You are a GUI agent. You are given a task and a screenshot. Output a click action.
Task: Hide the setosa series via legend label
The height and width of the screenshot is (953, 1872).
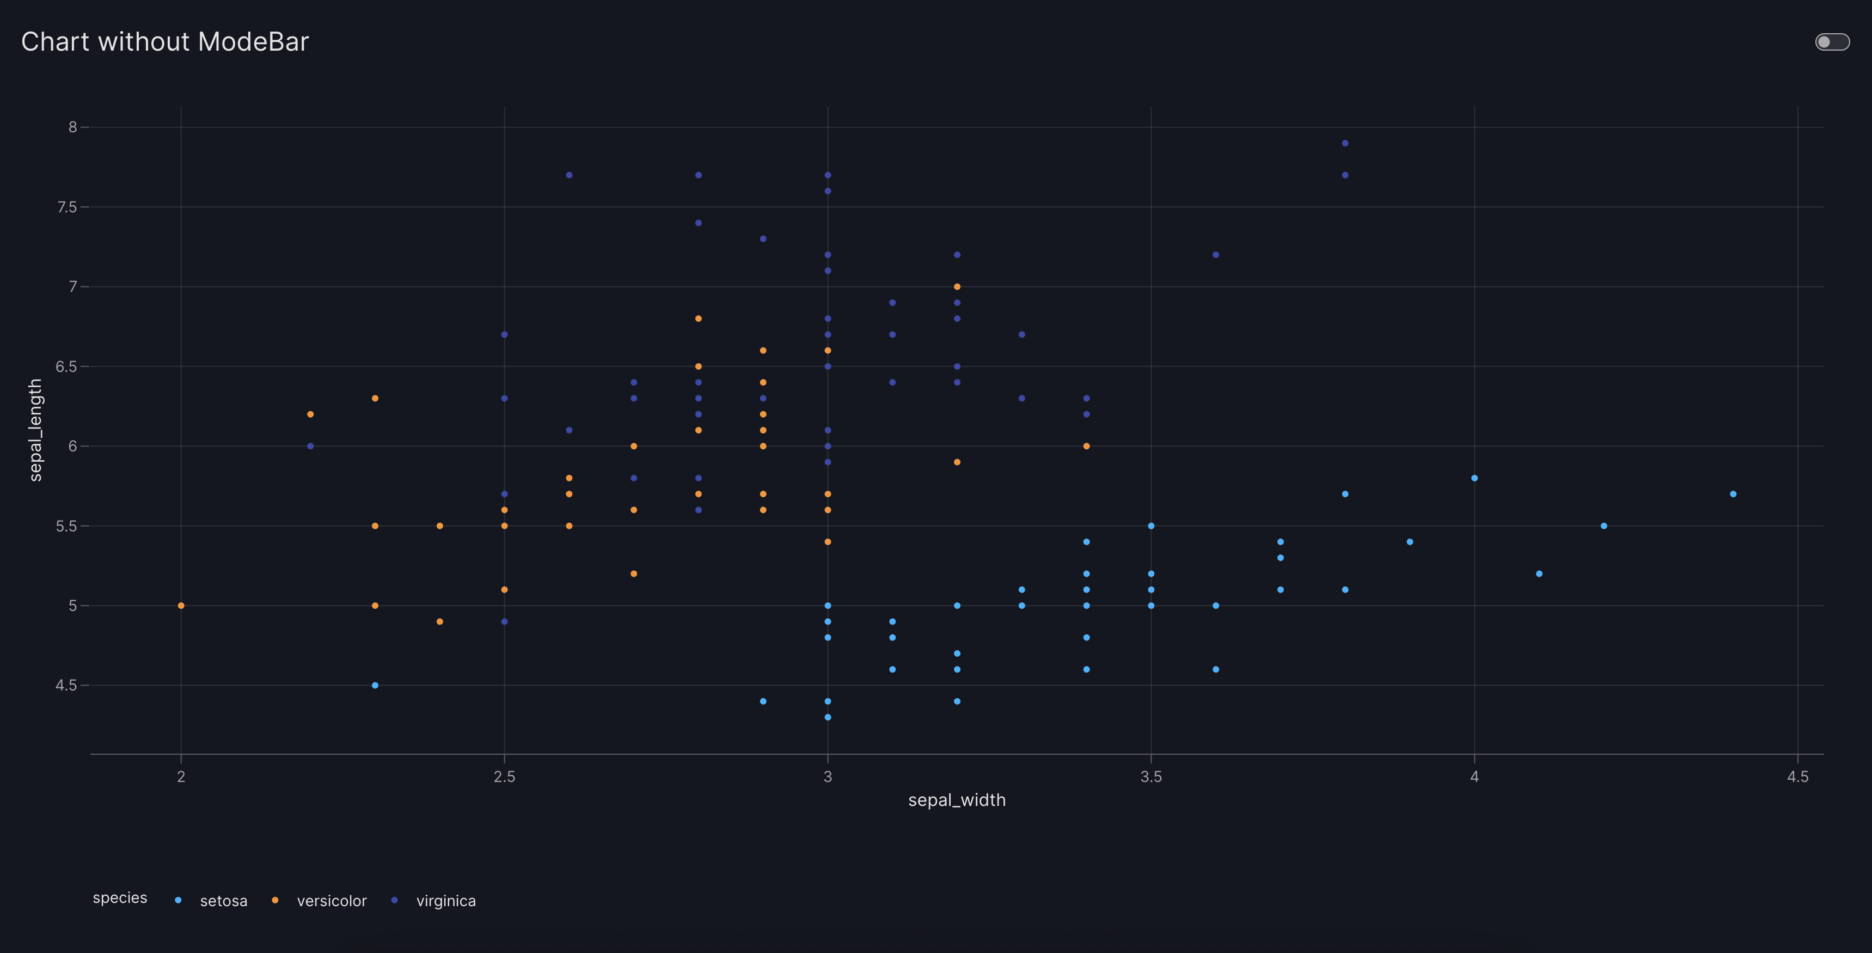tap(223, 901)
